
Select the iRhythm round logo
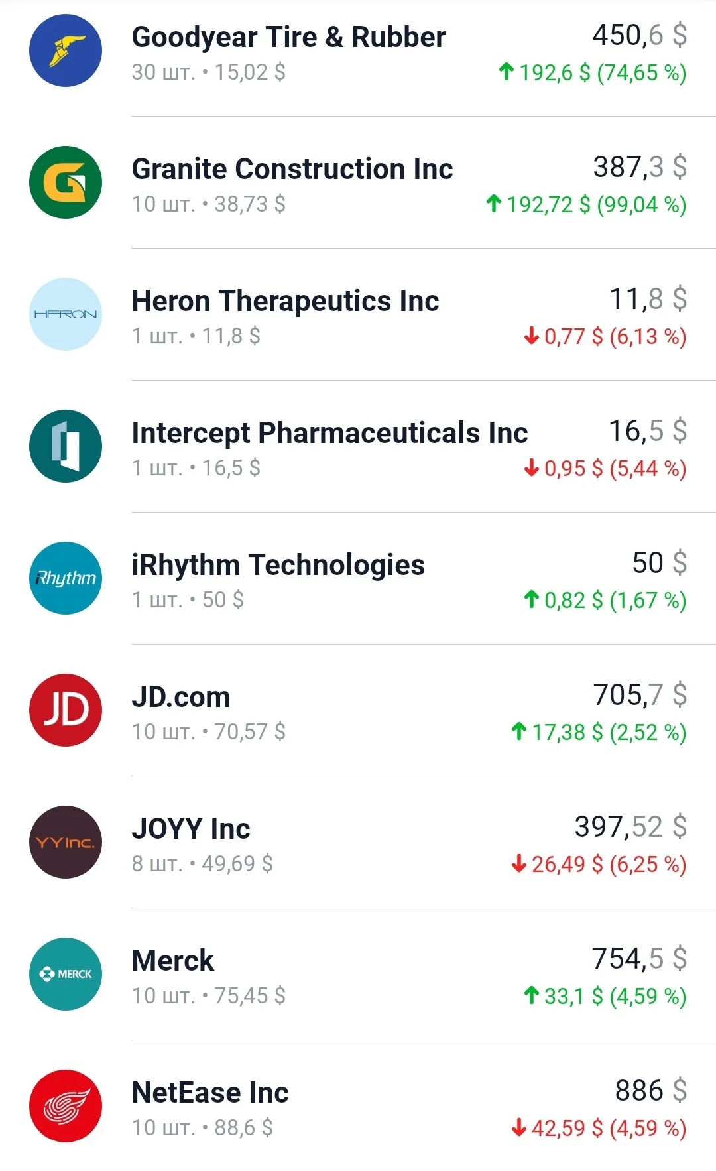[66, 578]
